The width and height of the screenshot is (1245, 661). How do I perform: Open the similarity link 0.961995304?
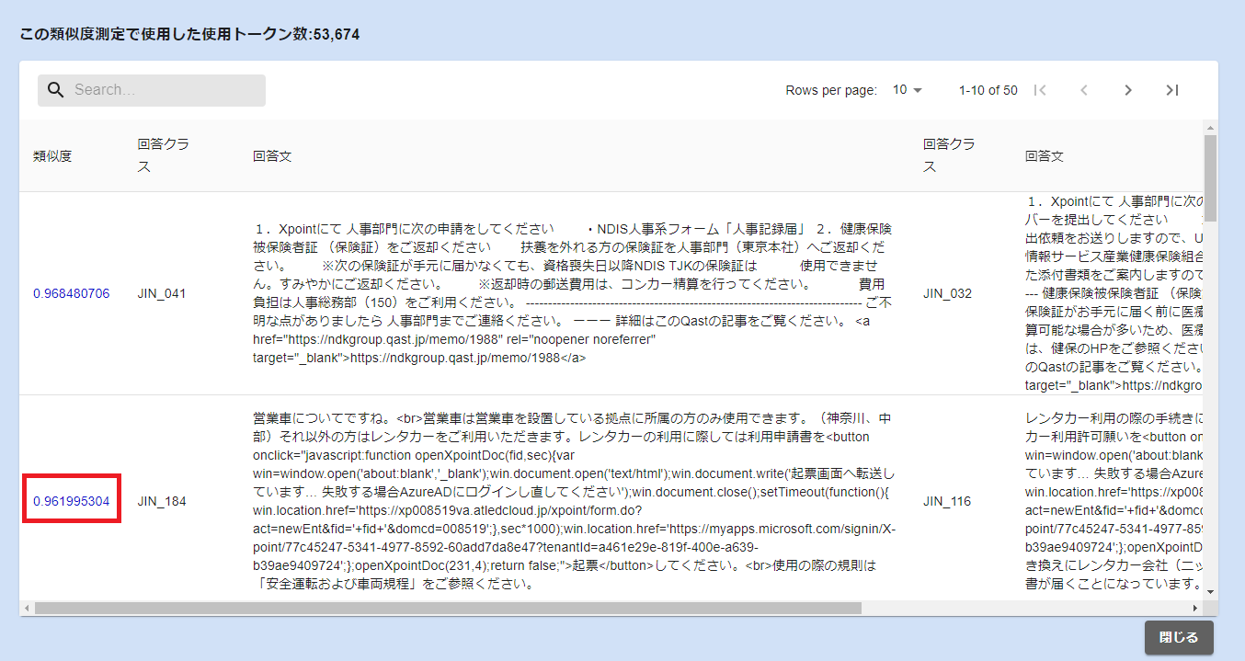tap(72, 502)
